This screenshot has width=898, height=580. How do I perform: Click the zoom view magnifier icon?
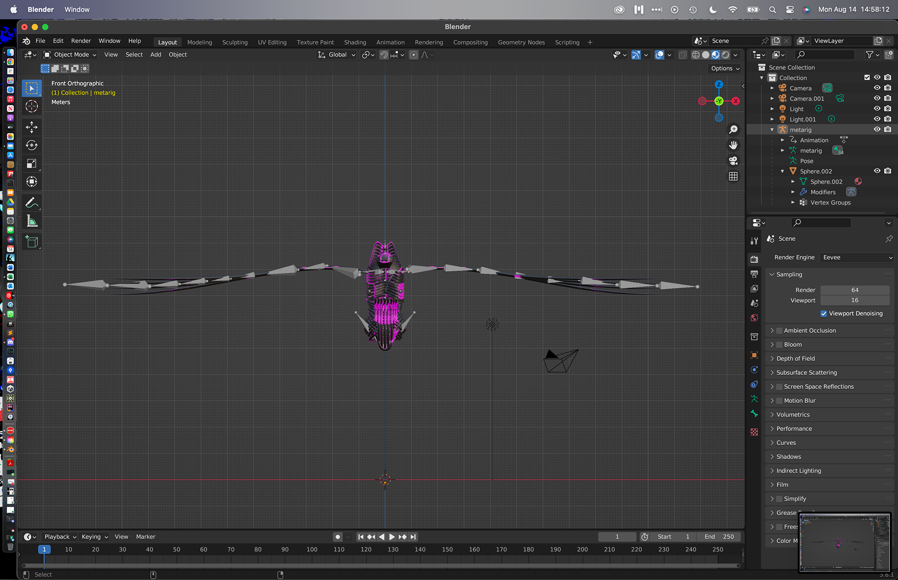(733, 129)
